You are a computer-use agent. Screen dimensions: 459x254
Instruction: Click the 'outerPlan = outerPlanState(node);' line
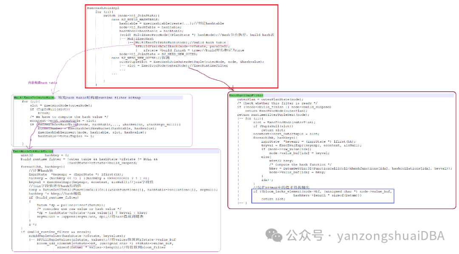point(270,99)
